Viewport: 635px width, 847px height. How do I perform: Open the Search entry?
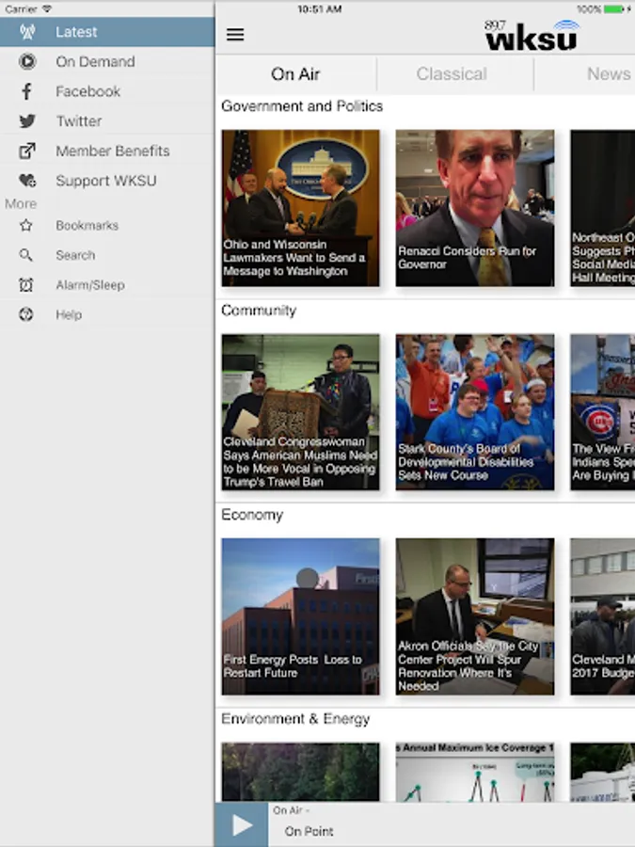107,255
